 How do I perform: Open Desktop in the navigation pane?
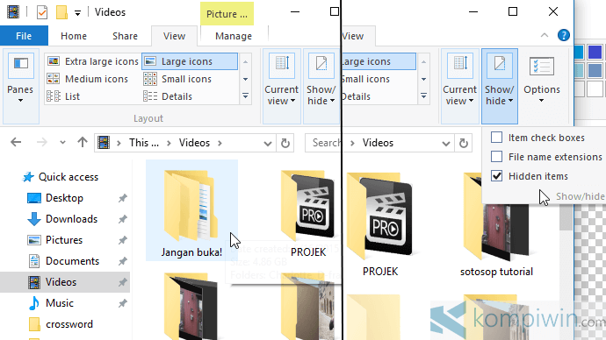click(55, 198)
